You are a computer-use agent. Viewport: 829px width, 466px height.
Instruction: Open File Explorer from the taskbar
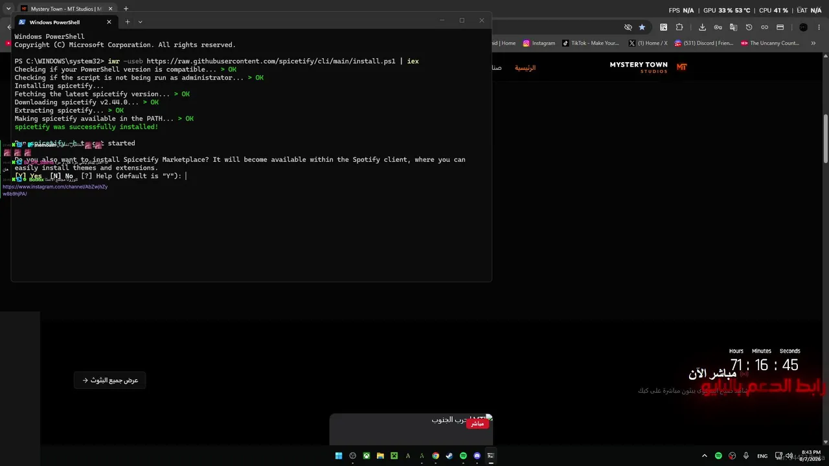click(x=380, y=456)
